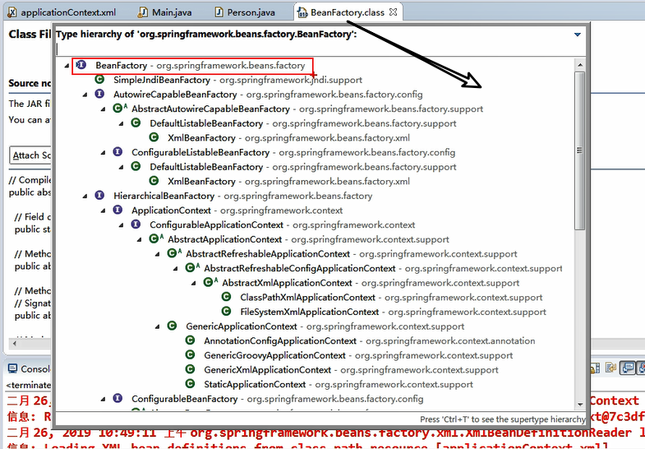Collapse the BeanFactory root node
Screen dimensions: 645x449
(67, 66)
